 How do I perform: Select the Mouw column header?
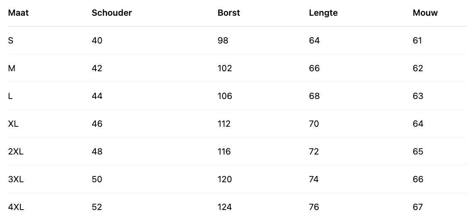coord(425,13)
